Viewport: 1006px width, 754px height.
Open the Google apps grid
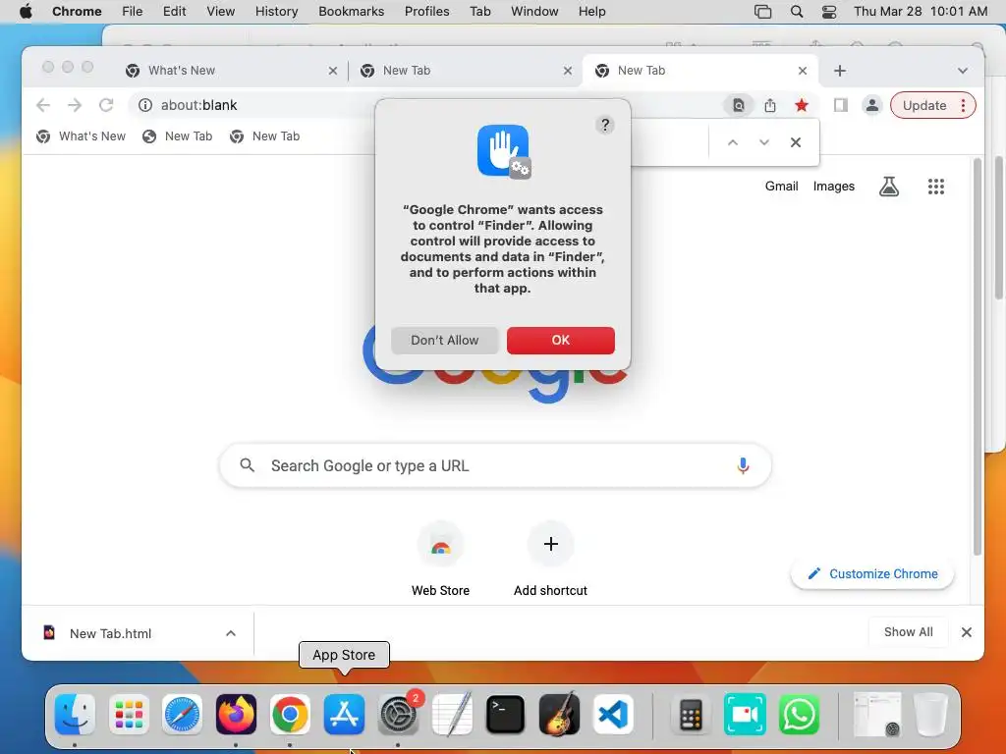(x=935, y=186)
